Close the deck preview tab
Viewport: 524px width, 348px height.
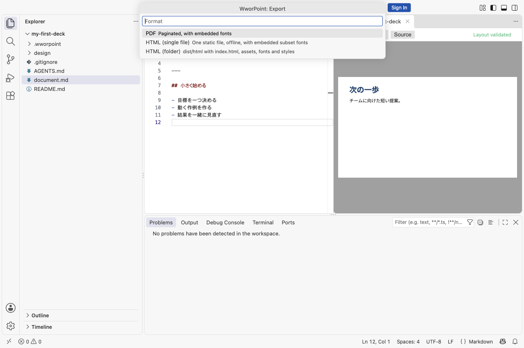407,21
